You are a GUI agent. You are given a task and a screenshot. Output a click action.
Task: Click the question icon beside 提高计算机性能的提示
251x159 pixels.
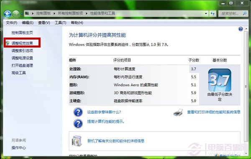(x=78, y=123)
